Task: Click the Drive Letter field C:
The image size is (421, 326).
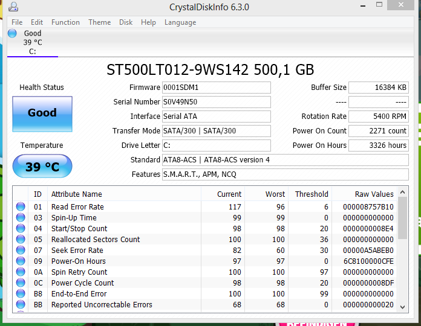Action: coord(217,145)
